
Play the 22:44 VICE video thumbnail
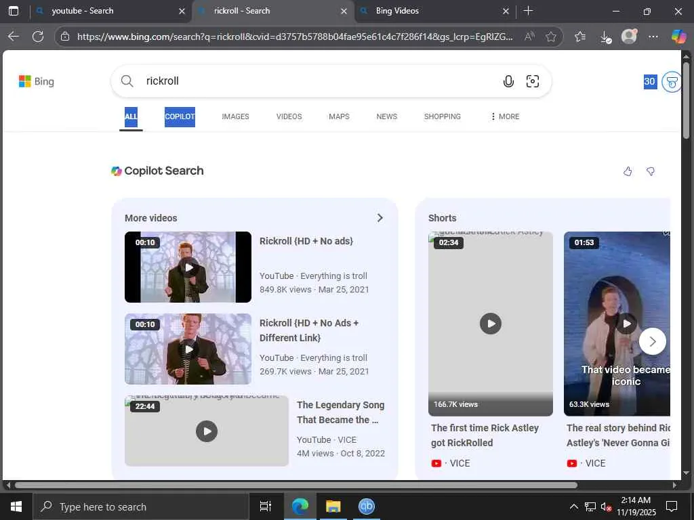[x=207, y=431]
